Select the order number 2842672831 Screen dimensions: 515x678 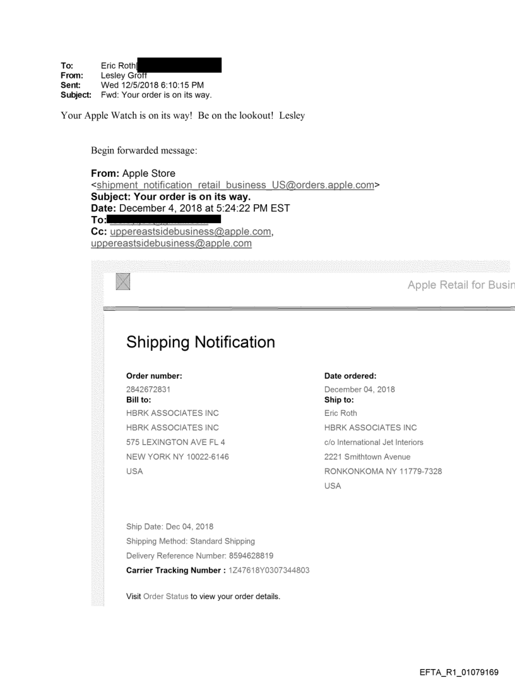coord(148,389)
